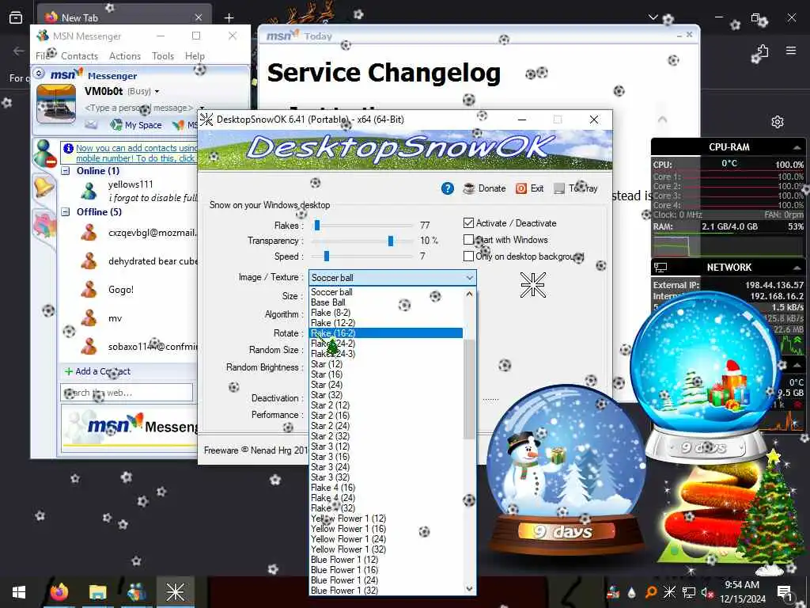Open the Firefox list all tabs chevron
Viewport: 810px width, 608px height.
click(653, 17)
